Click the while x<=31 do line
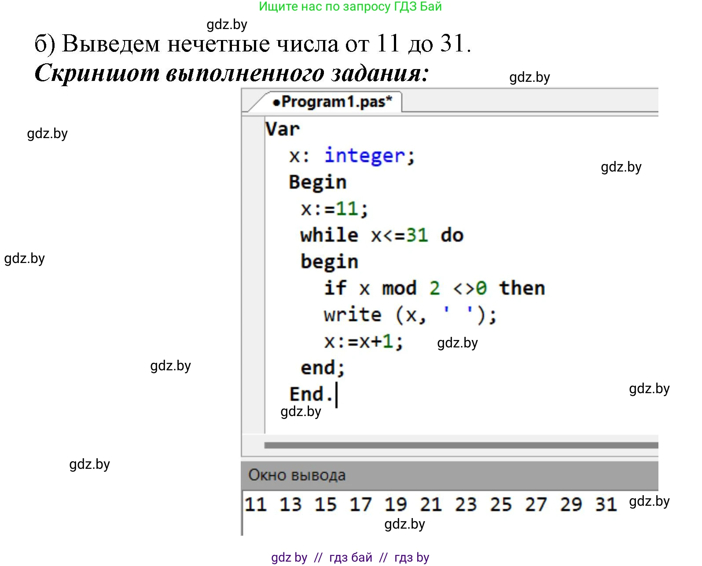The image size is (702, 566). tap(381, 235)
